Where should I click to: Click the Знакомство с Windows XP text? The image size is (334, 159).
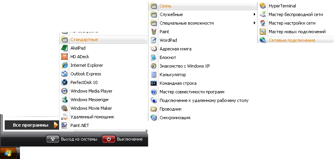click(185, 66)
